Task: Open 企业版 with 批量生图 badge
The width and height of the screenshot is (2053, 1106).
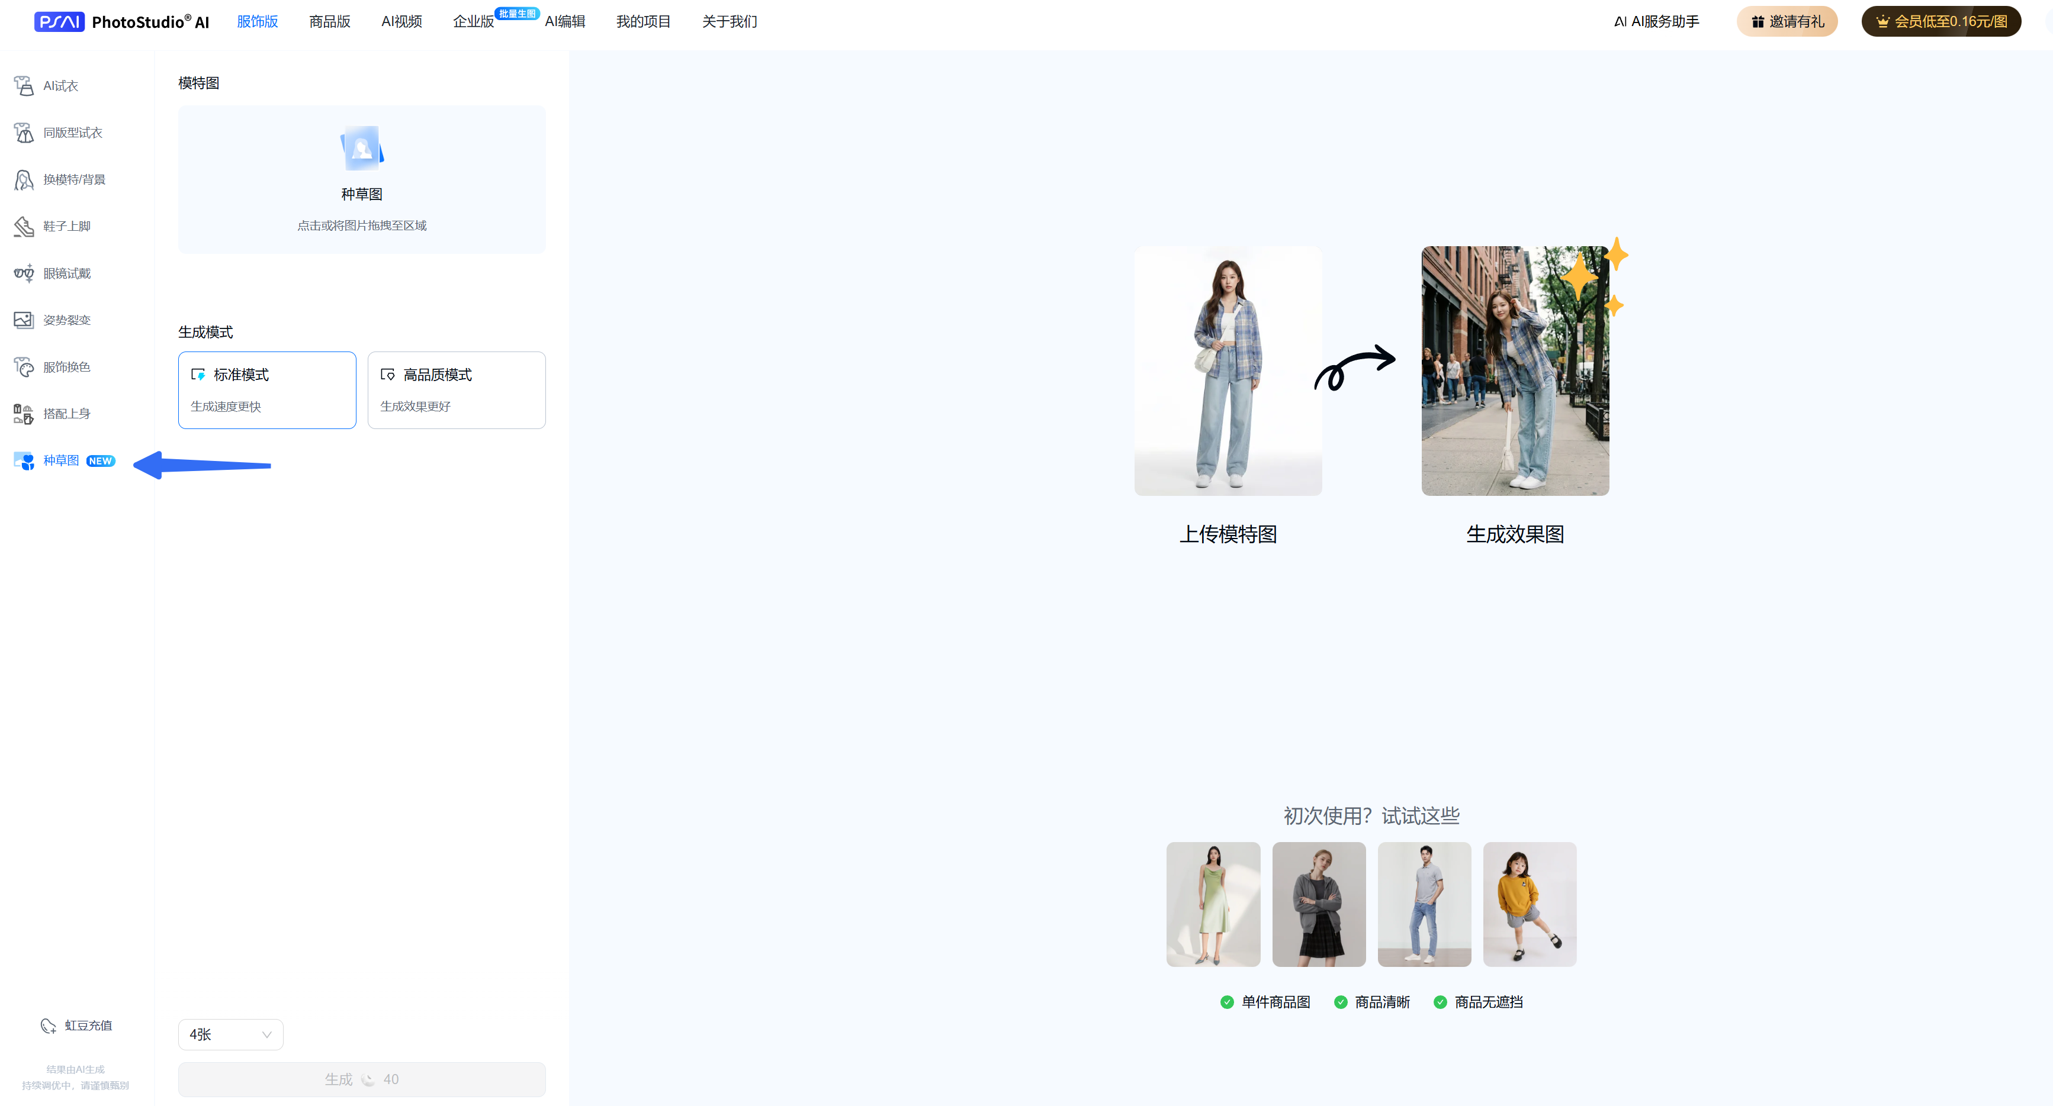Action: pyautogui.click(x=473, y=21)
